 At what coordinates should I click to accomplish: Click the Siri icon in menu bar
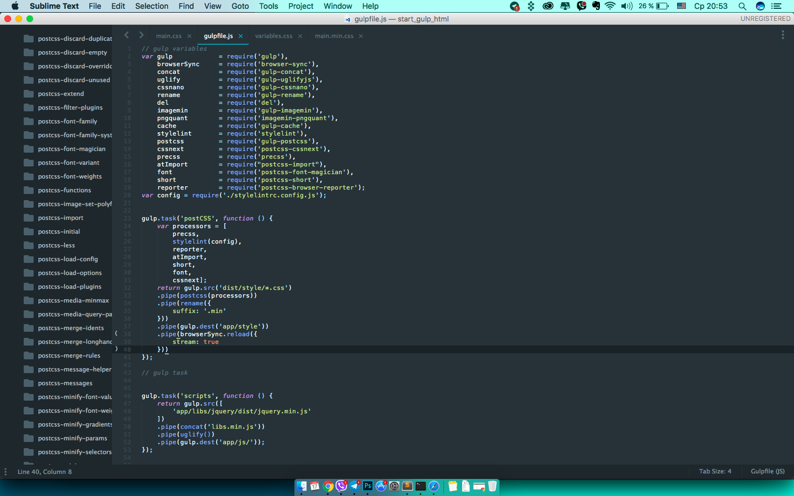coord(760,6)
